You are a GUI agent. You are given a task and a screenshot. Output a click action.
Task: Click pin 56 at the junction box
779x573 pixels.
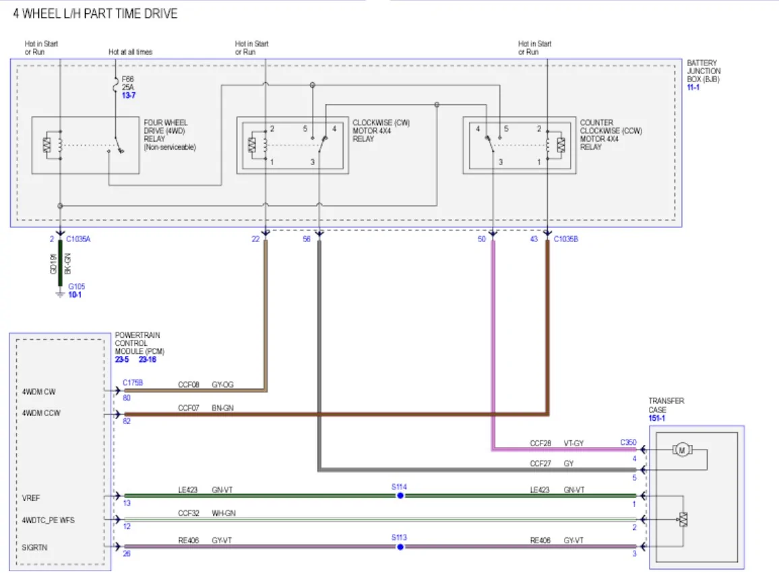point(307,239)
